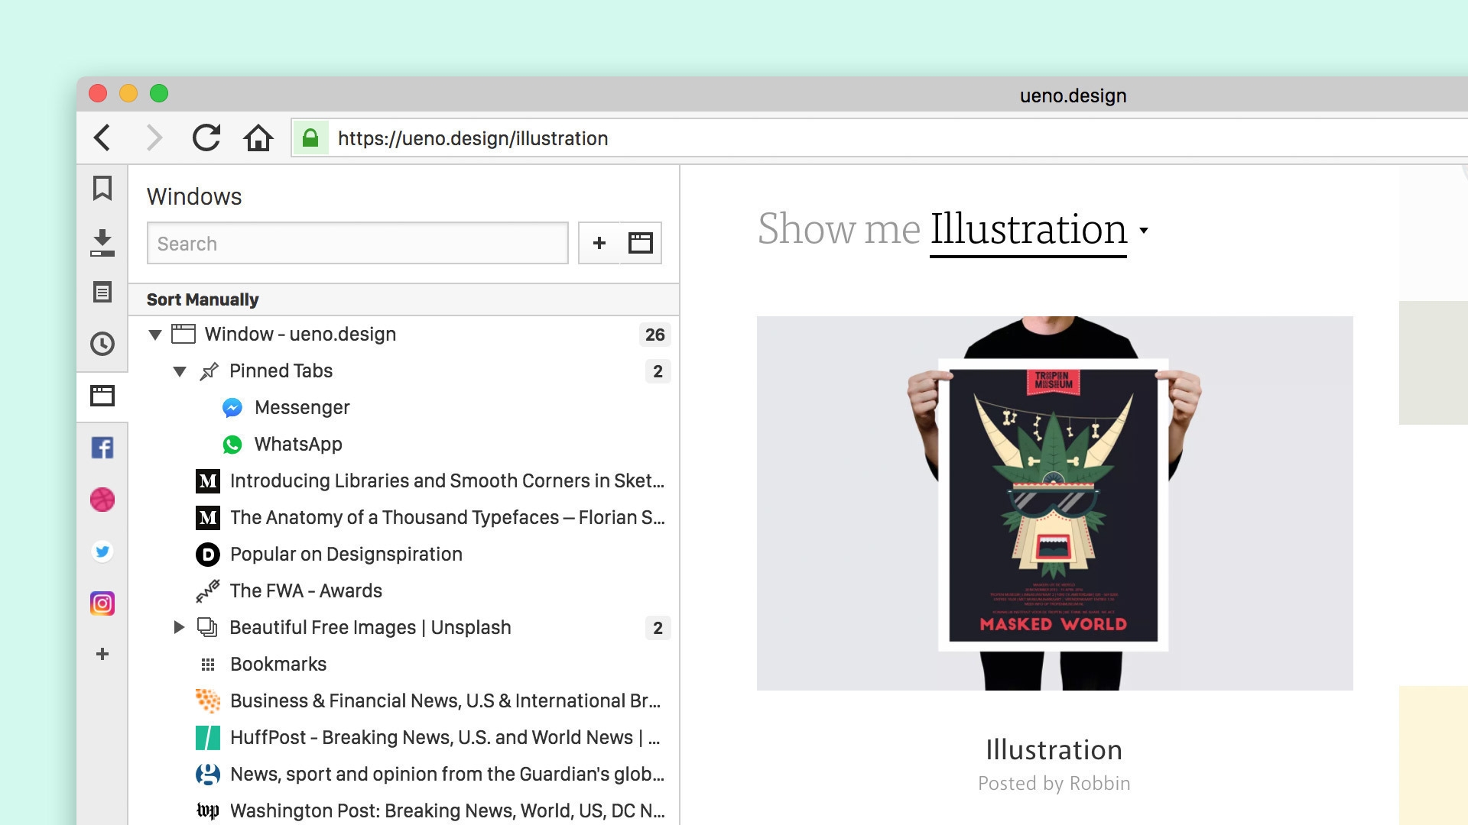Open the History clock panel icon
Screen dimensions: 1468x825
[102, 344]
